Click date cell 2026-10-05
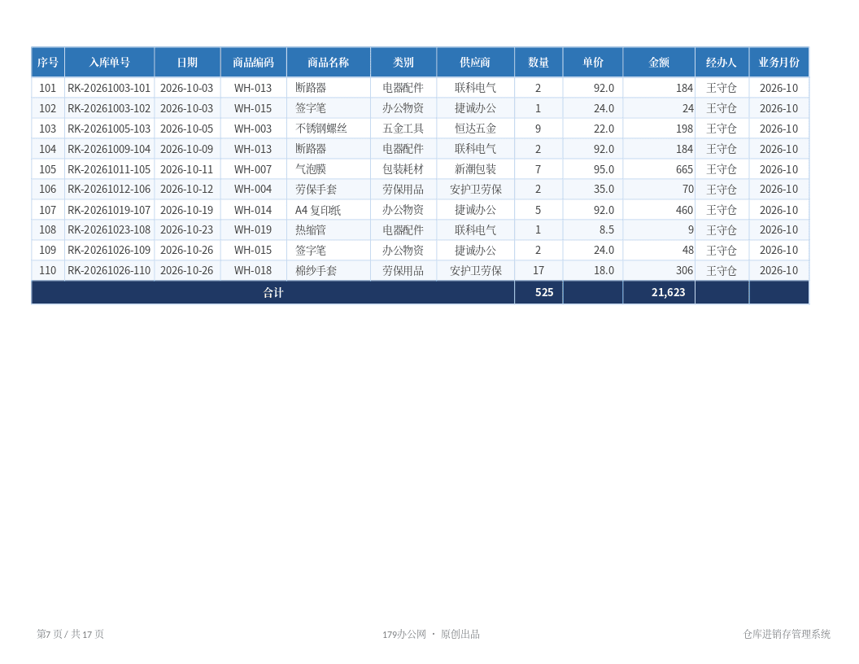 click(187, 129)
